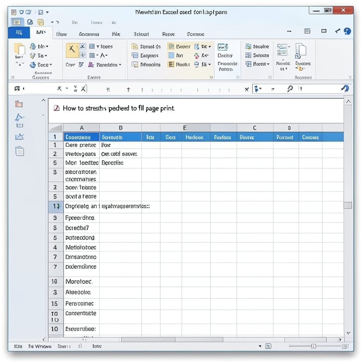Click the large paste clipboard icon in the ribbon
362x362 pixels.
[20, 49]
